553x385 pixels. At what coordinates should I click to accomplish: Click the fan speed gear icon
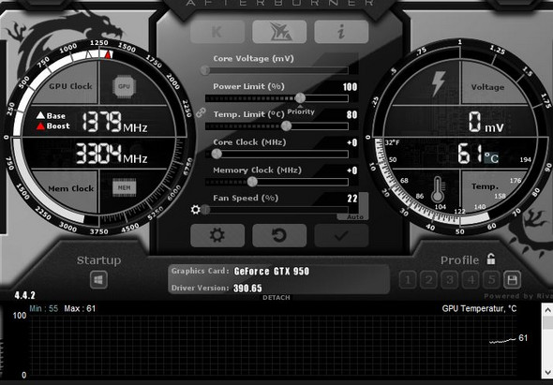pos(195,210)
